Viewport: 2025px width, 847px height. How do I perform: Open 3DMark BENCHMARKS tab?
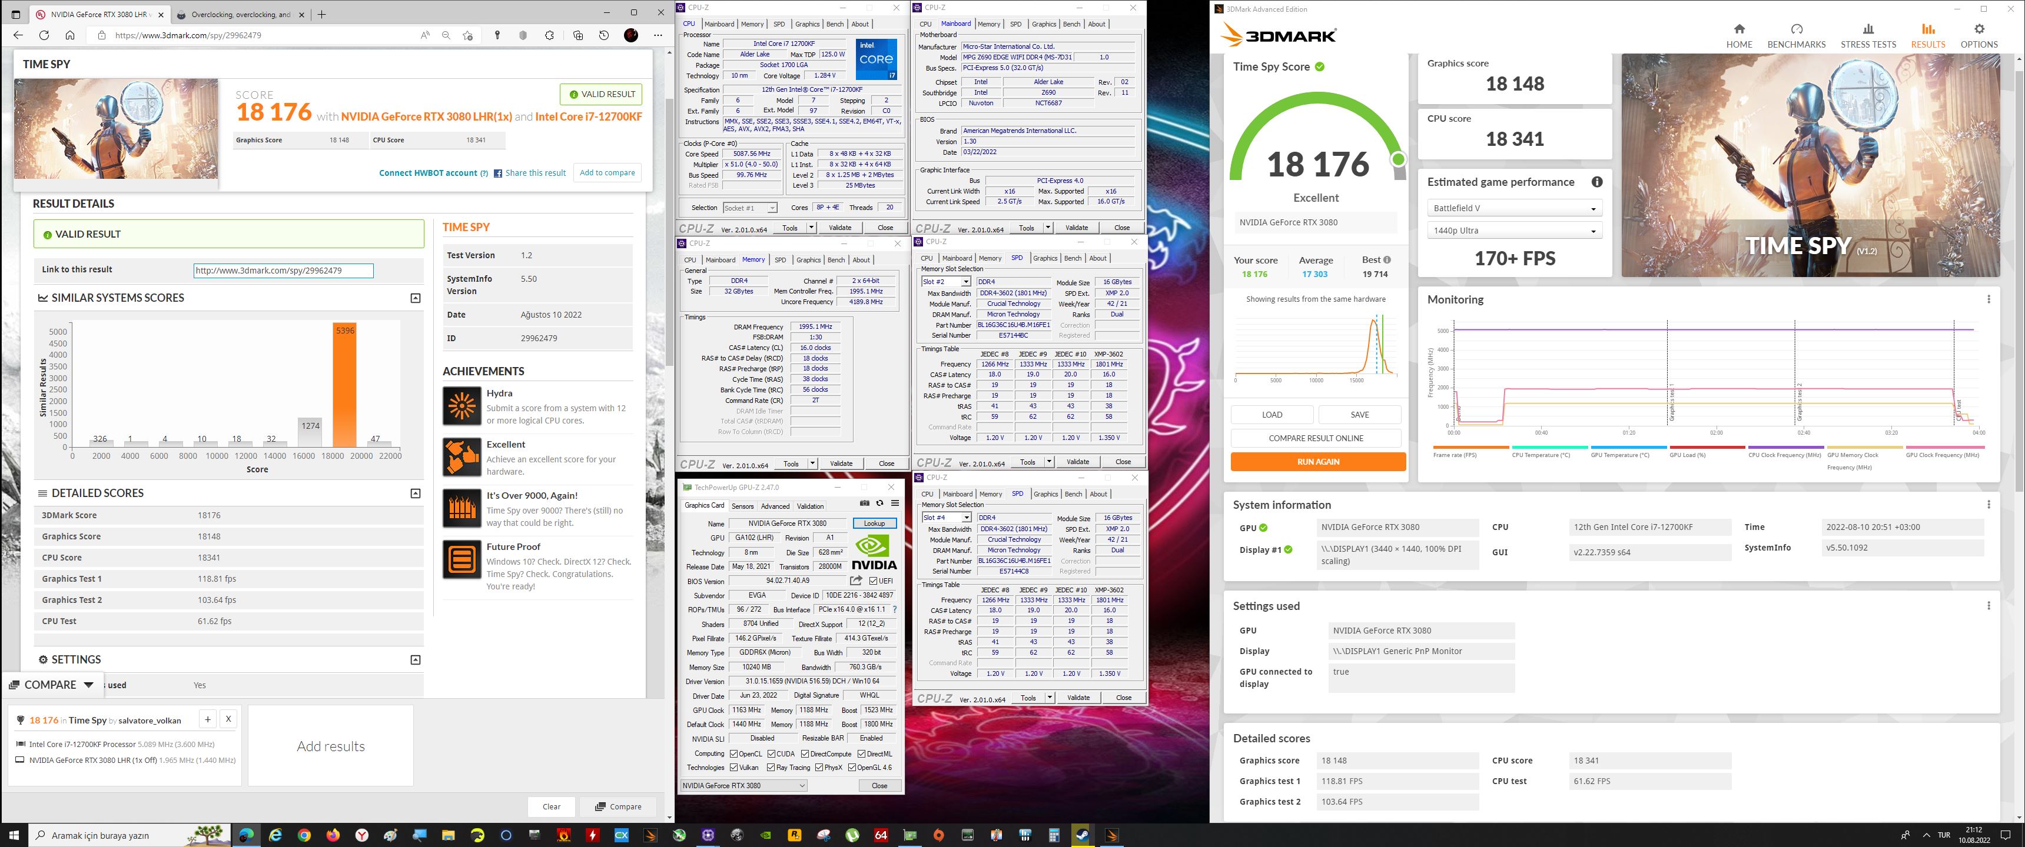tap(1796, 36)
